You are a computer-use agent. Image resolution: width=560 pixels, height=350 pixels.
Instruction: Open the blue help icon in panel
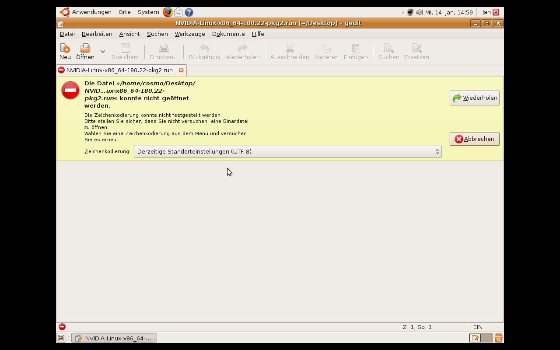coord(189,12)
